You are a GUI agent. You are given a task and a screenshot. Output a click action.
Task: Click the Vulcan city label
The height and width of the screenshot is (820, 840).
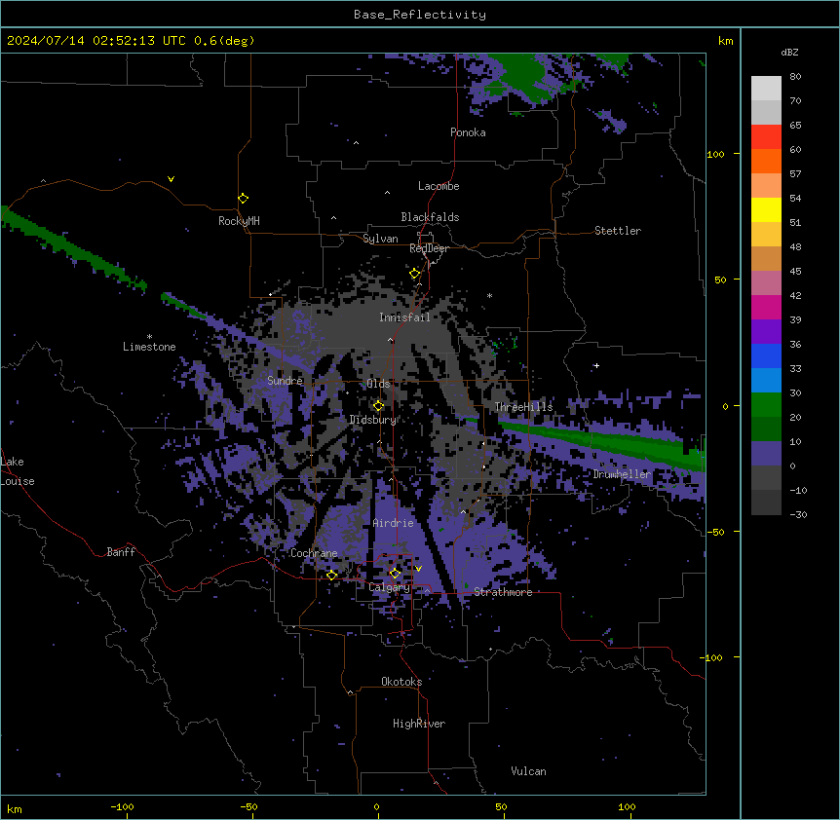pyautogui.click(x=528, y=771)
